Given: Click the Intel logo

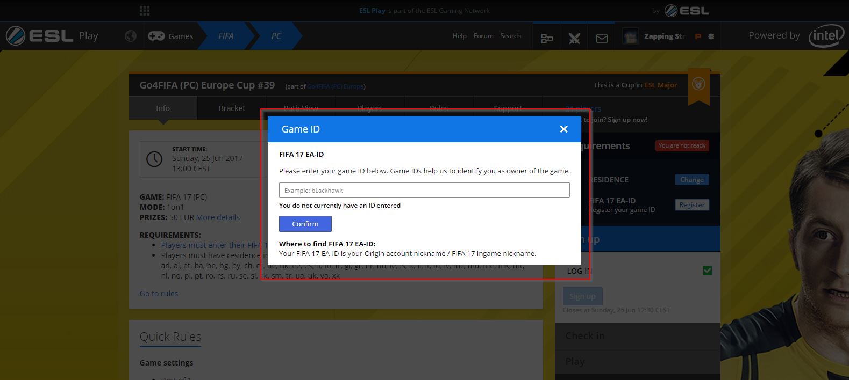Looking at the screenshot, I should point(826,36).
